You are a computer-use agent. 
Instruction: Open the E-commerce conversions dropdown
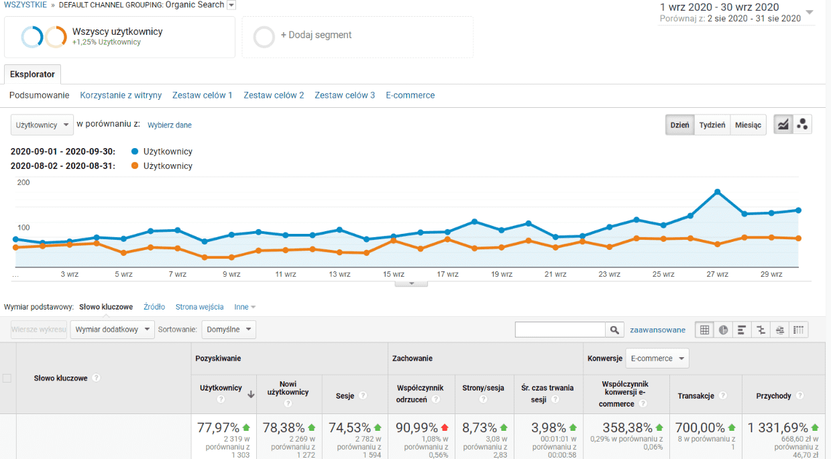[657, 358]
